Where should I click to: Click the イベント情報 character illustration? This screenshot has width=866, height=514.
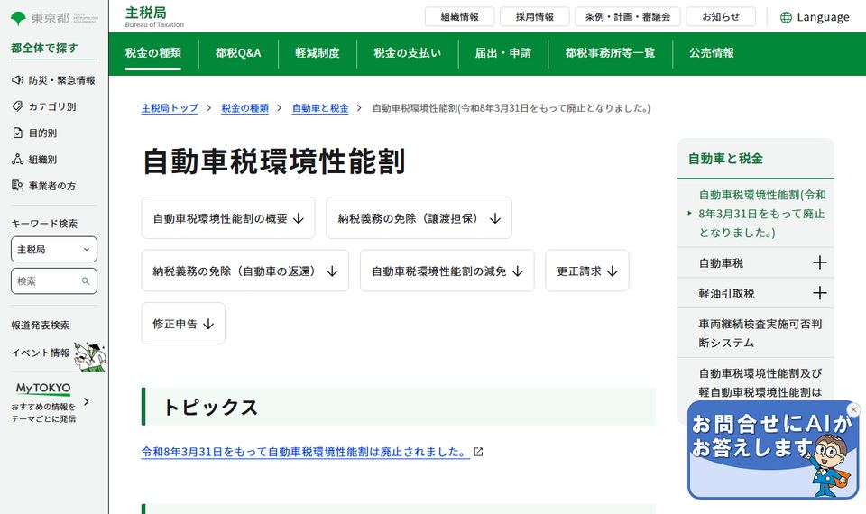tap(90, 356)
